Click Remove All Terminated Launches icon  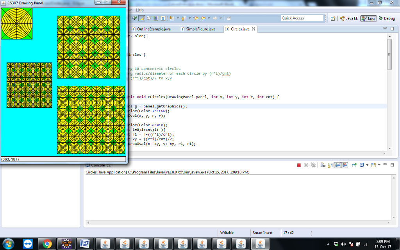pos(313,165)
